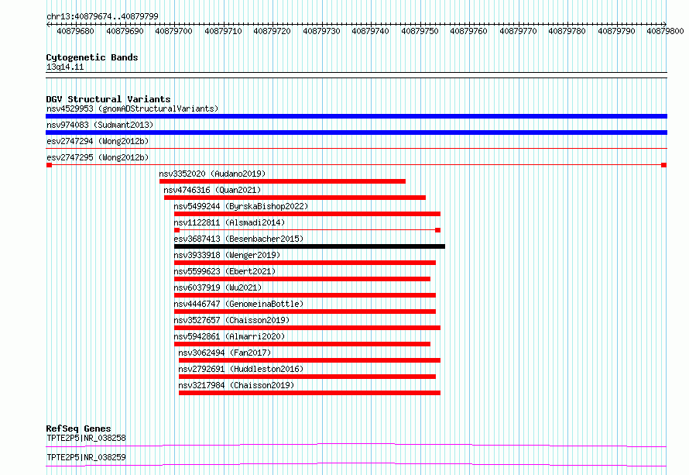Click the black bar for esv3687413
The width and height of the screenshot is (689, 475).
click(310, 246)
